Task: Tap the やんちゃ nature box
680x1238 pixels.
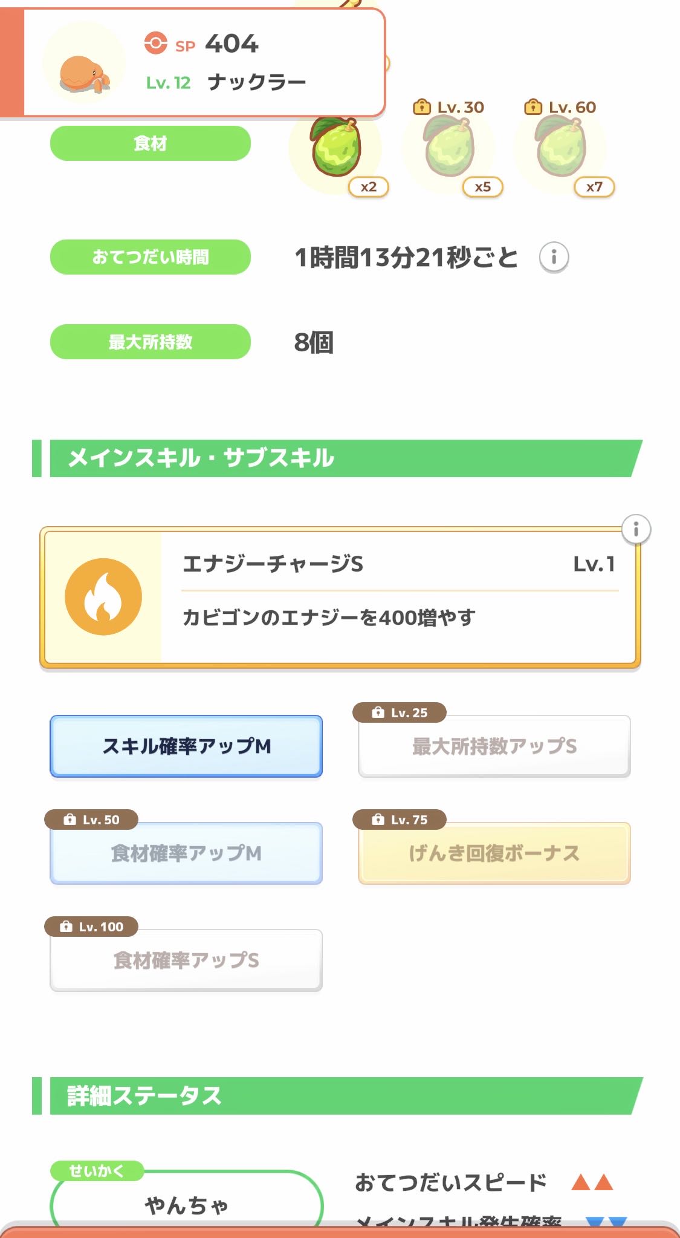Action: tap(186, 1204)
